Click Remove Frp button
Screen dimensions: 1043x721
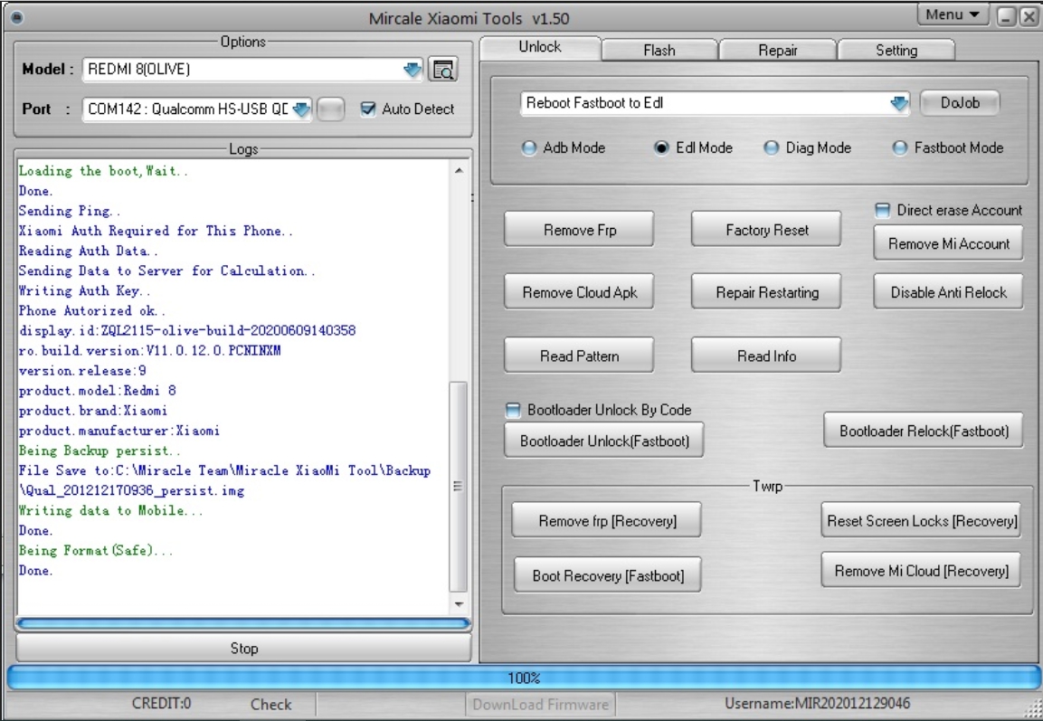(x=579, y=230)
